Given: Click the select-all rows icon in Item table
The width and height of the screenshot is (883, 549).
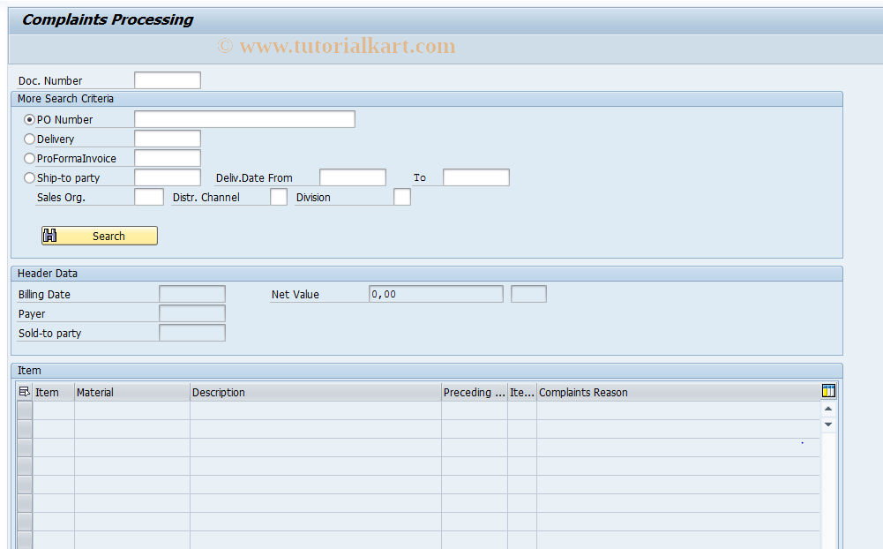Looking at the screenshot, I should pyautogui.click(x=24, y=392).
